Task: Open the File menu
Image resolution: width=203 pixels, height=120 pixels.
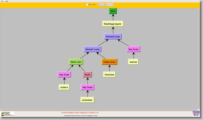Action: pos(2,1)
